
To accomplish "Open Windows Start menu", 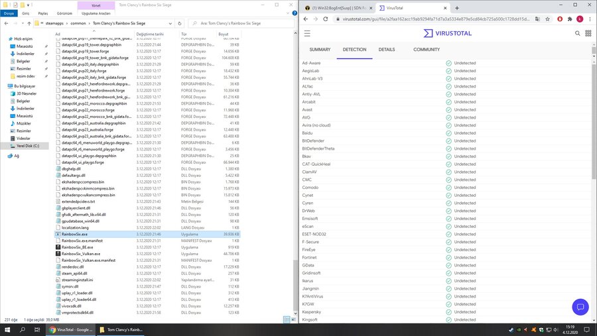I will (x=7, y=330).
